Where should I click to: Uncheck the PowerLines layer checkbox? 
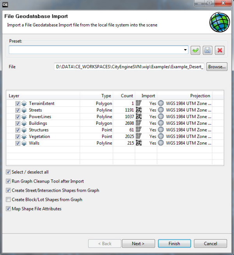pyautogui.click(x=18, y=117)
